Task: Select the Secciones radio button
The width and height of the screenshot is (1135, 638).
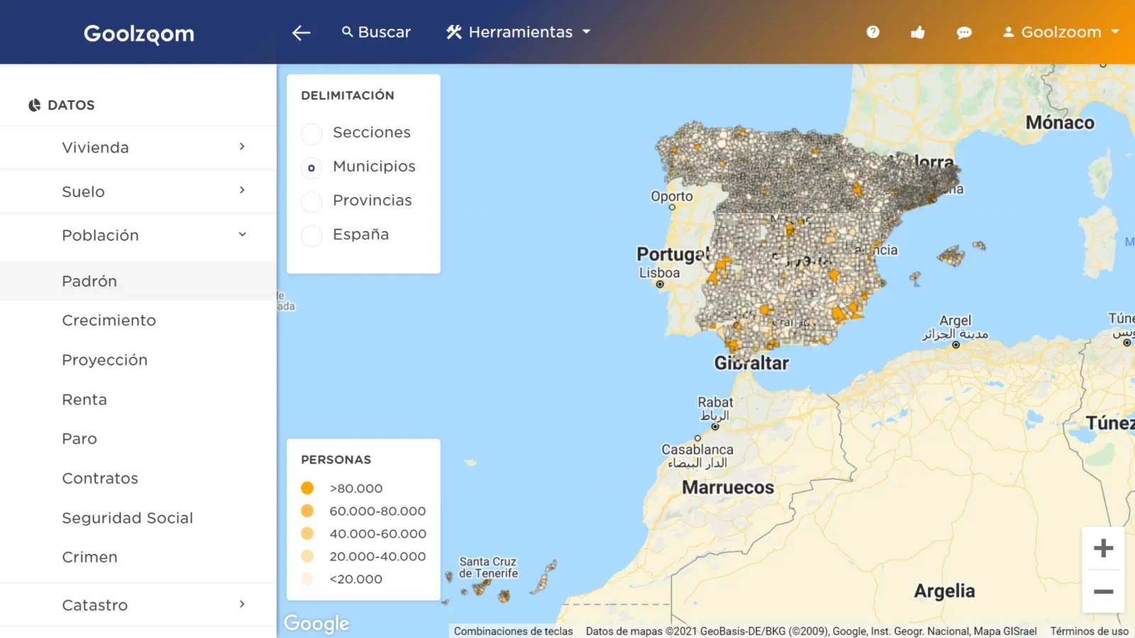Action: (311, 133)
